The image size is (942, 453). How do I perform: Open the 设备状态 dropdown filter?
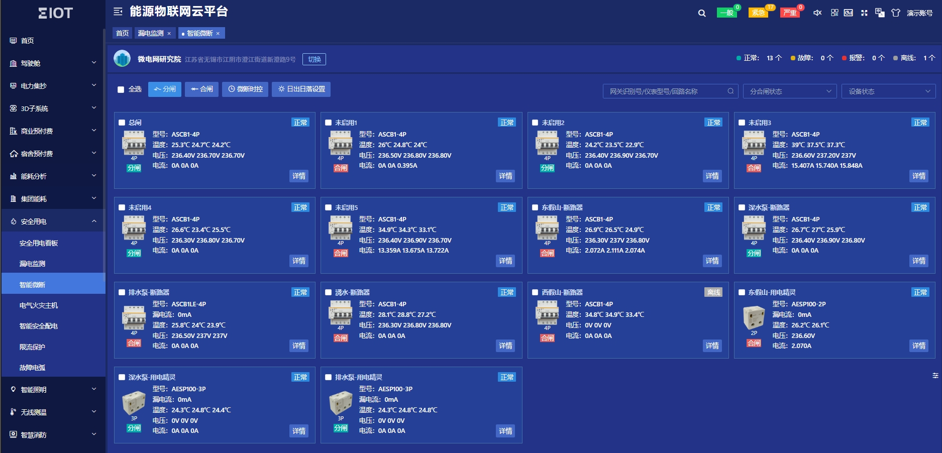(x=888, y=91)
